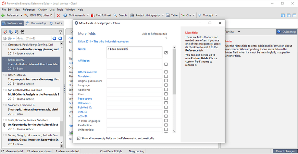Click the More Fields dialog vertical scrollbar thumb
298x154 pixels.
coord(174,72)
